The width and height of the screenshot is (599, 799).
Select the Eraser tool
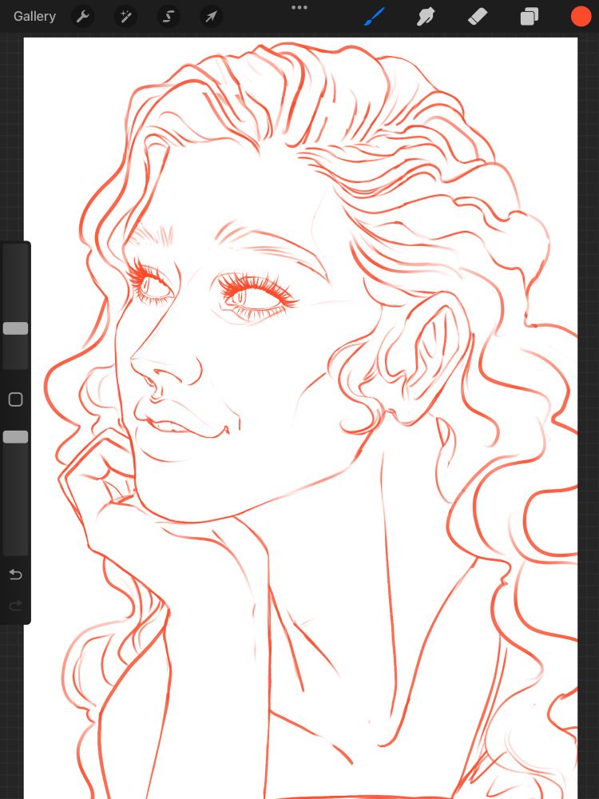click(x=478, y=17)
